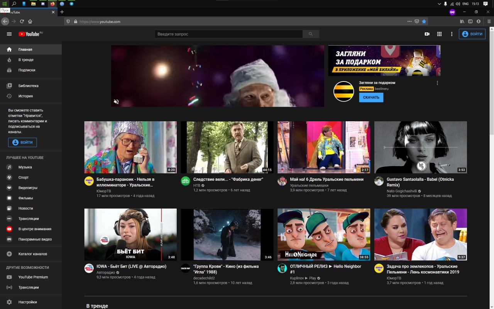Screen dimensions: 494x309
Task: Close the YouTube tab
Action: [x=53, y=12]
